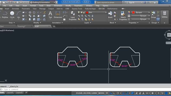
Task: Select the Polyline draw tool
Action: [x=5, y=15]
